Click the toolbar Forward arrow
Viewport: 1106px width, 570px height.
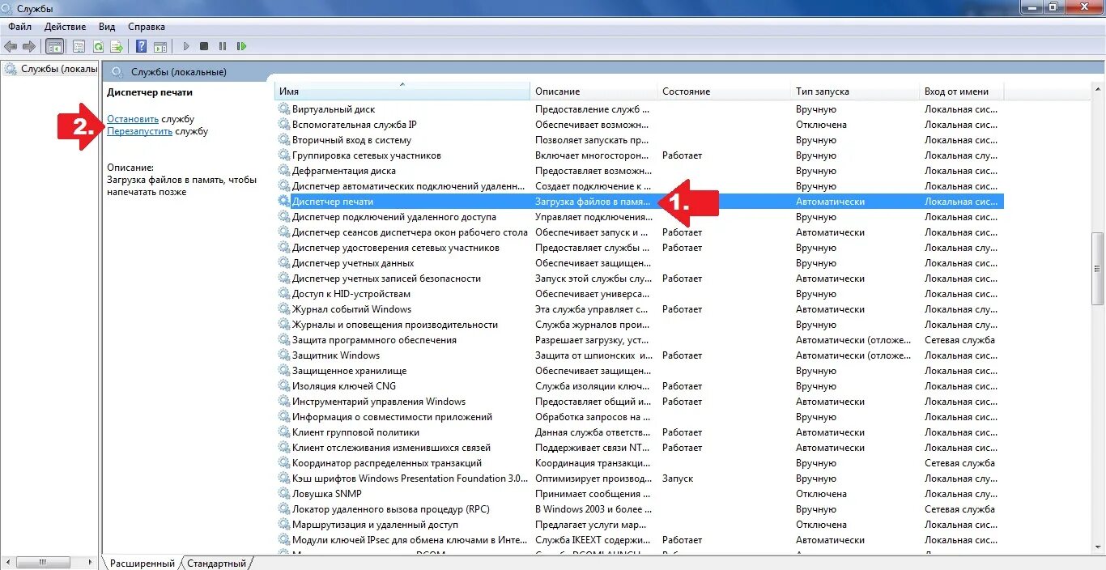click(x=29, y=46)
